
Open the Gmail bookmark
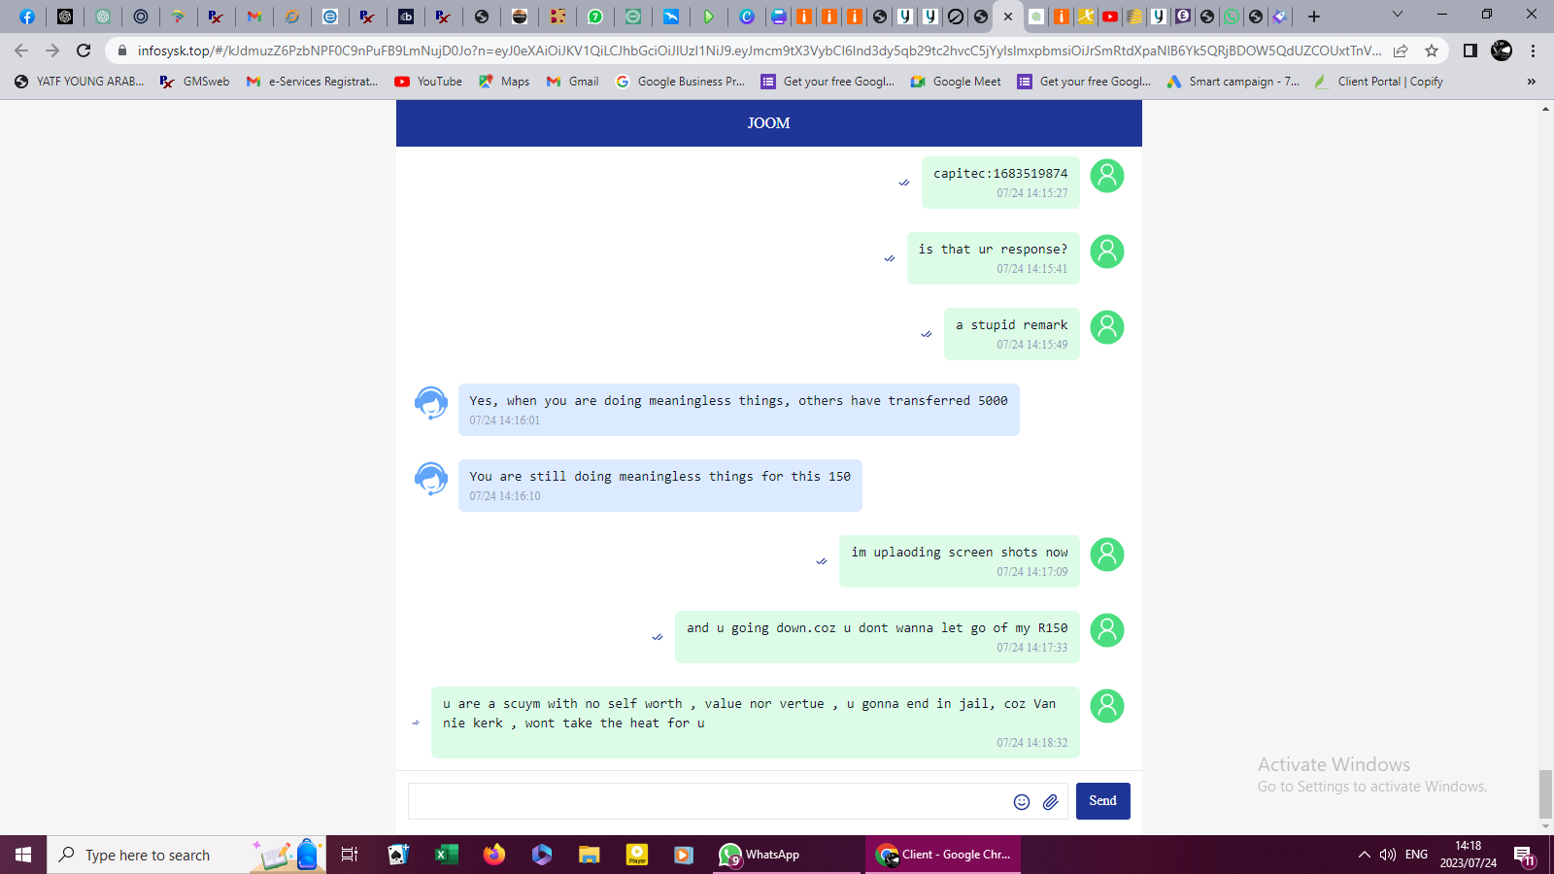(x=572, y=82)
